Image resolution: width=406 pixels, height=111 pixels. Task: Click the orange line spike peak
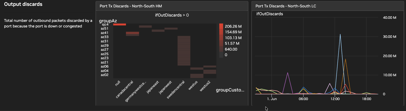(x=345, y=59)
